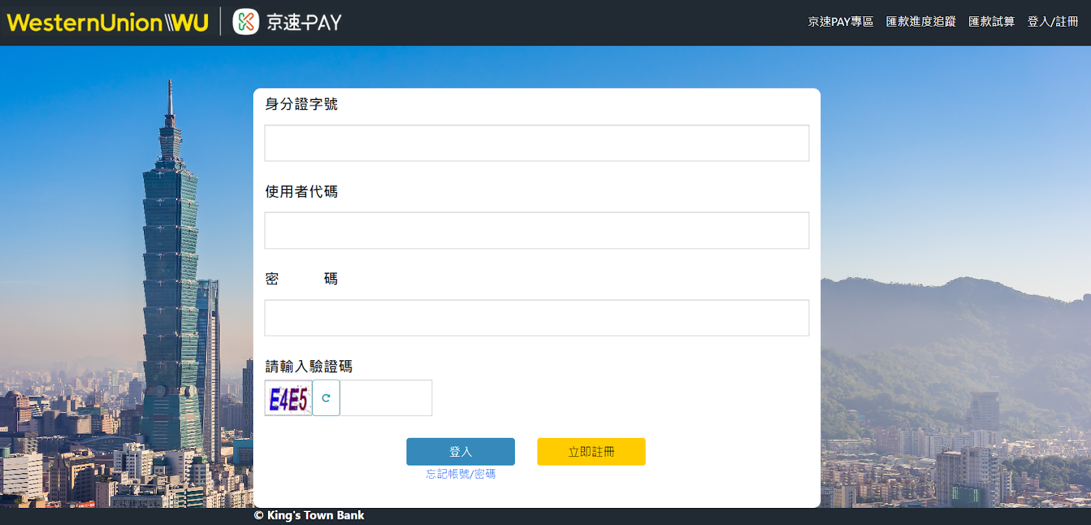1091x525 pixels.
Task: Focus the 身分證字號 input field
Action: pos(537,143)
